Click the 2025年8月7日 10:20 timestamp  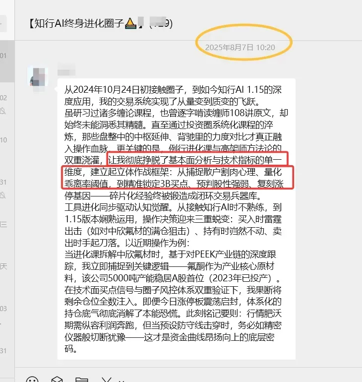pos(240,47)
